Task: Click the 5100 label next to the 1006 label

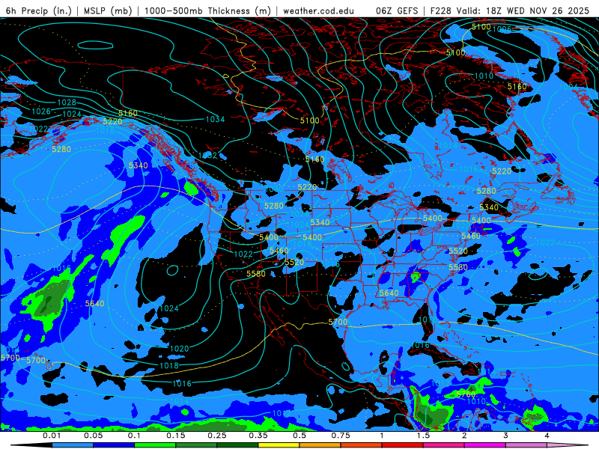Action: click(481, 27)
